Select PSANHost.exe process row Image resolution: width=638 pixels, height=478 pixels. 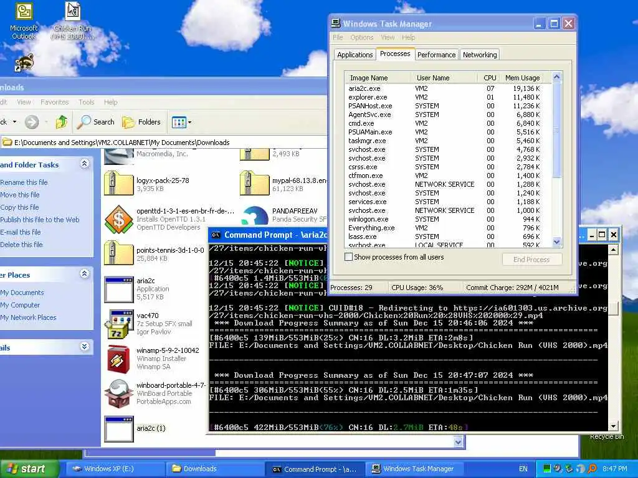(447, 106)
